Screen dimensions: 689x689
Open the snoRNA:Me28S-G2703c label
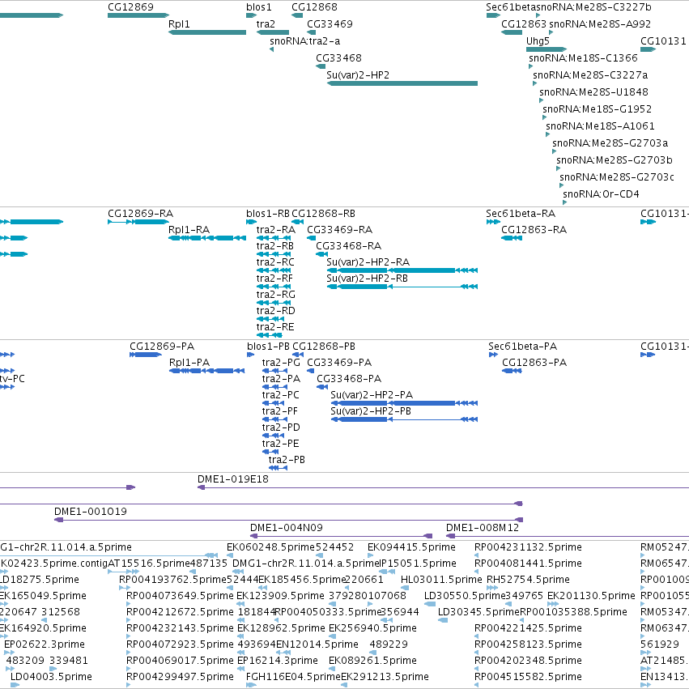coord(617,177)
